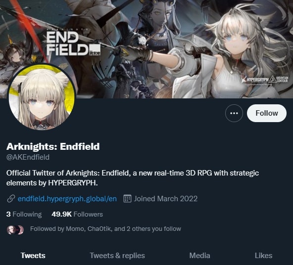293x265 pixels.
Task: Switch to Tweets & replies tab
Action: coord(117,256)
